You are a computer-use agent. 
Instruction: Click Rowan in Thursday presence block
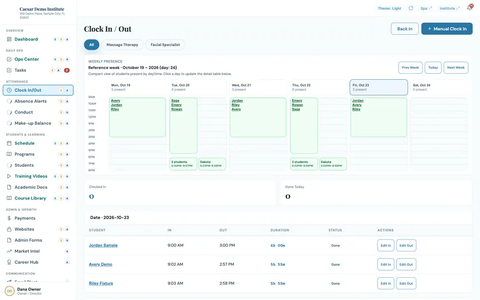point(297,105)
